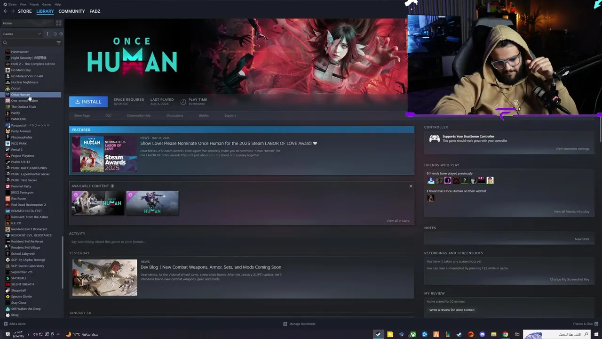Open the Friends menu
Viewport: 602px width, 339px height.
pos(34,4)
